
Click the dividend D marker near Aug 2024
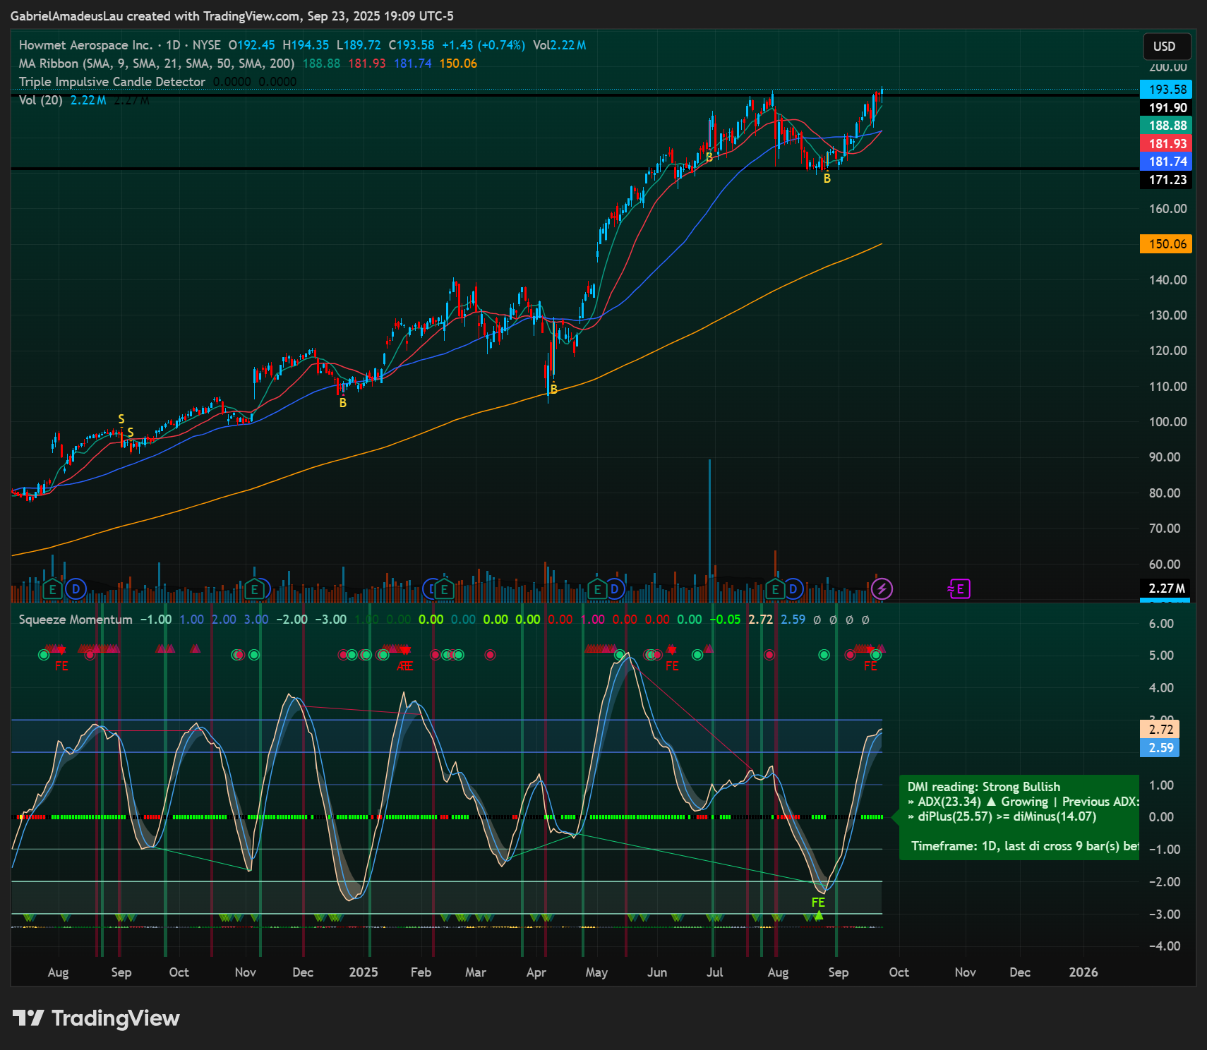[x=76, y=589]
